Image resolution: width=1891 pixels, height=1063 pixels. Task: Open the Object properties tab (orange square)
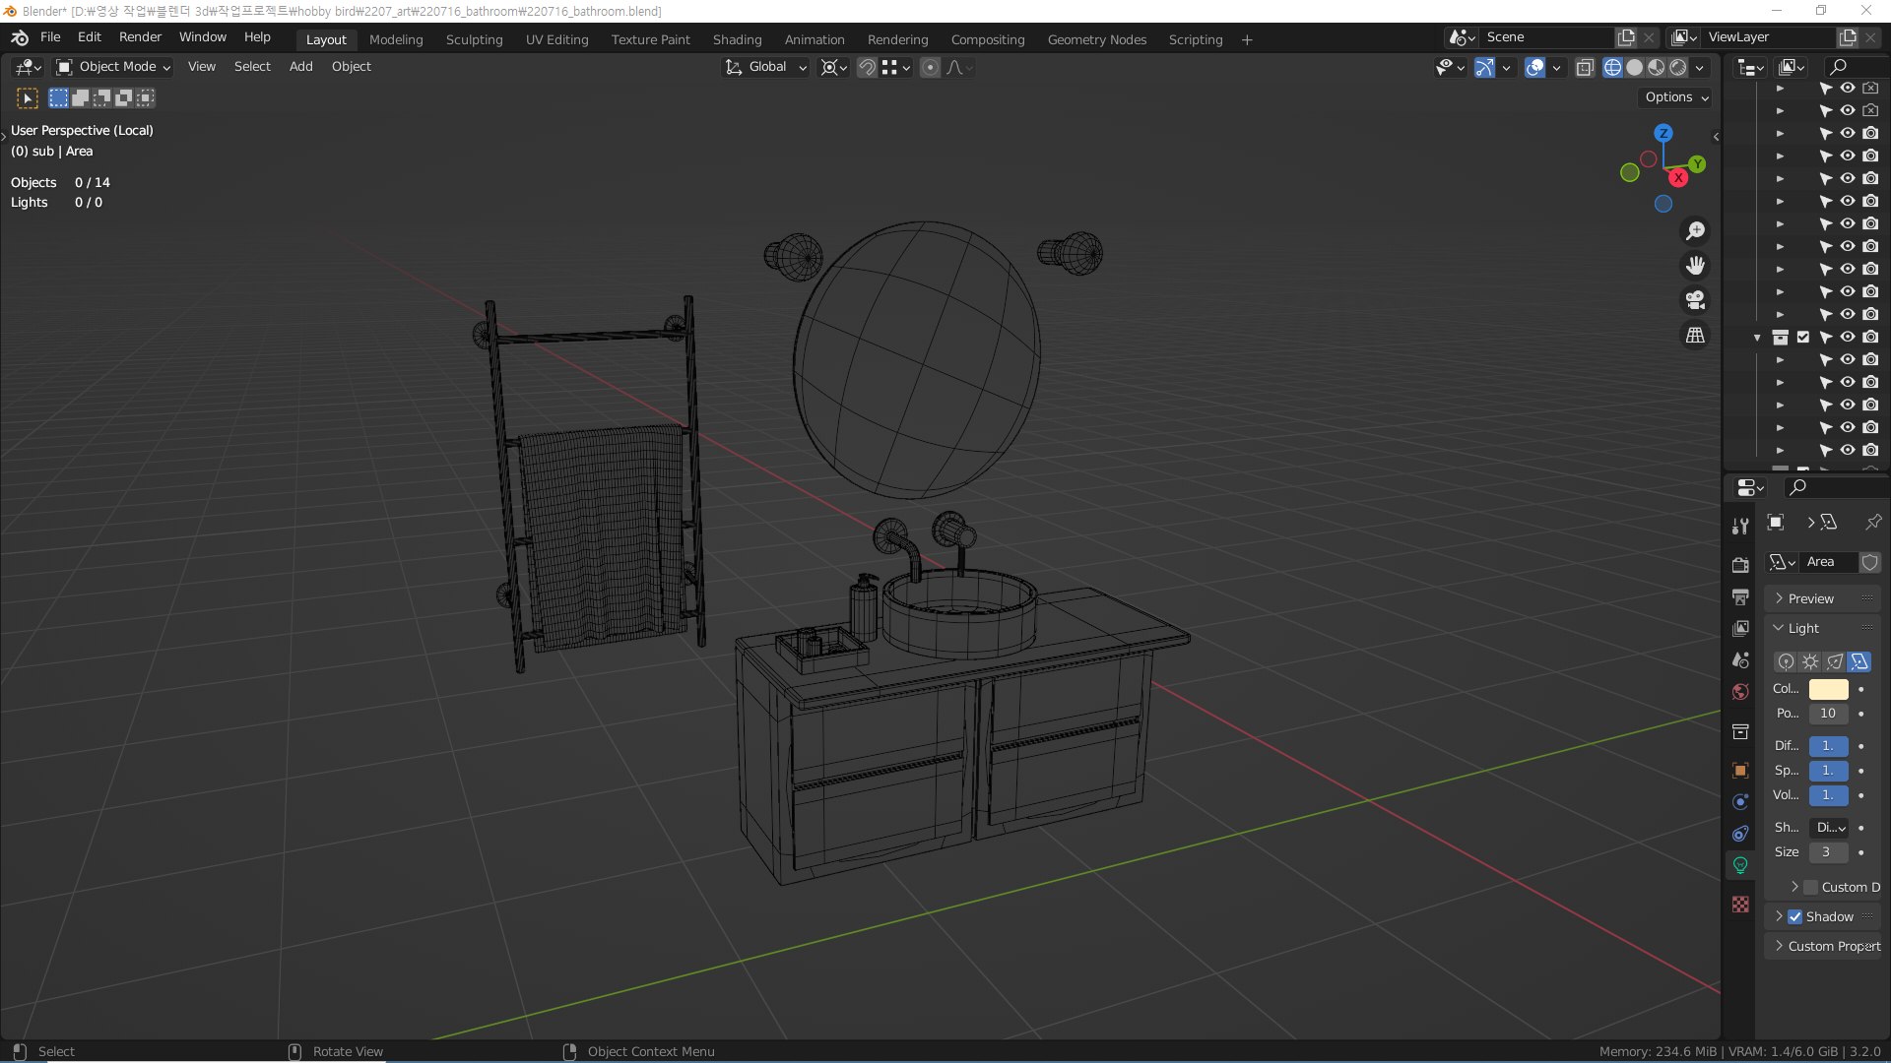1740,771
